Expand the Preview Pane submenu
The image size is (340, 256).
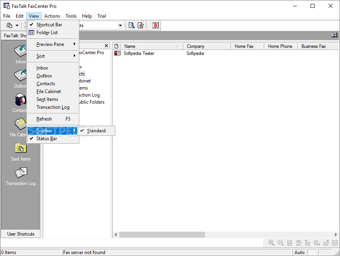[53, 44]
